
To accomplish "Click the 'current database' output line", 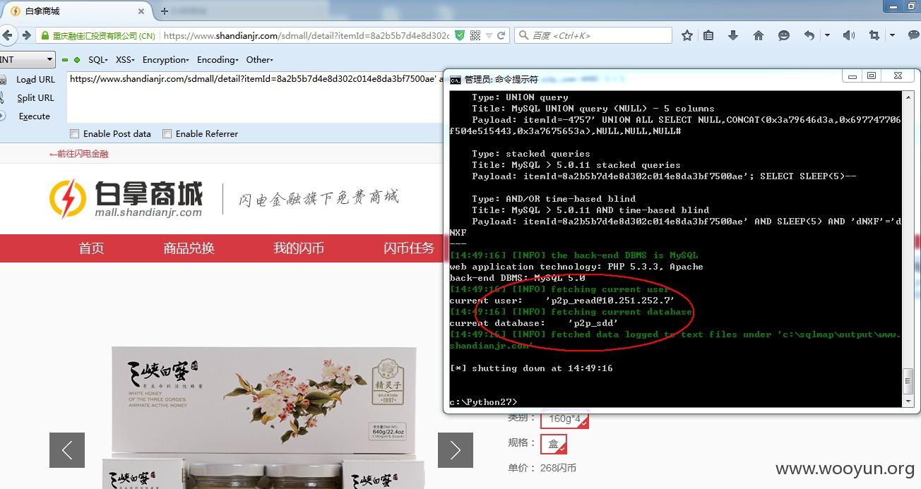I will 534,323.
